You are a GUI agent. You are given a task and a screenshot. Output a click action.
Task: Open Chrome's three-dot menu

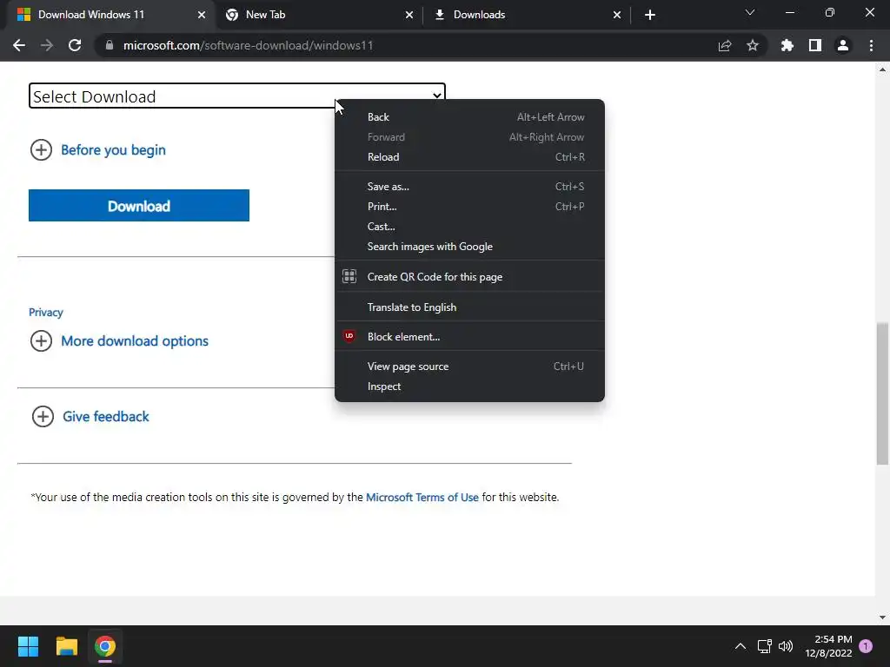(871, 45)
